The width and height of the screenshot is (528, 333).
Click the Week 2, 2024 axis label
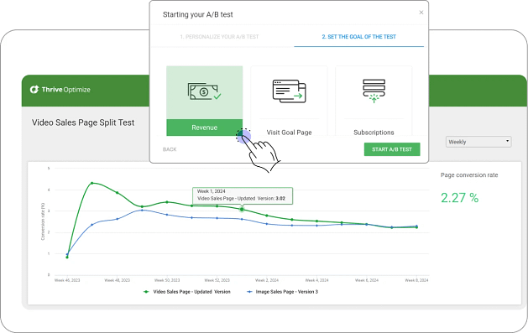coord(267,280)
